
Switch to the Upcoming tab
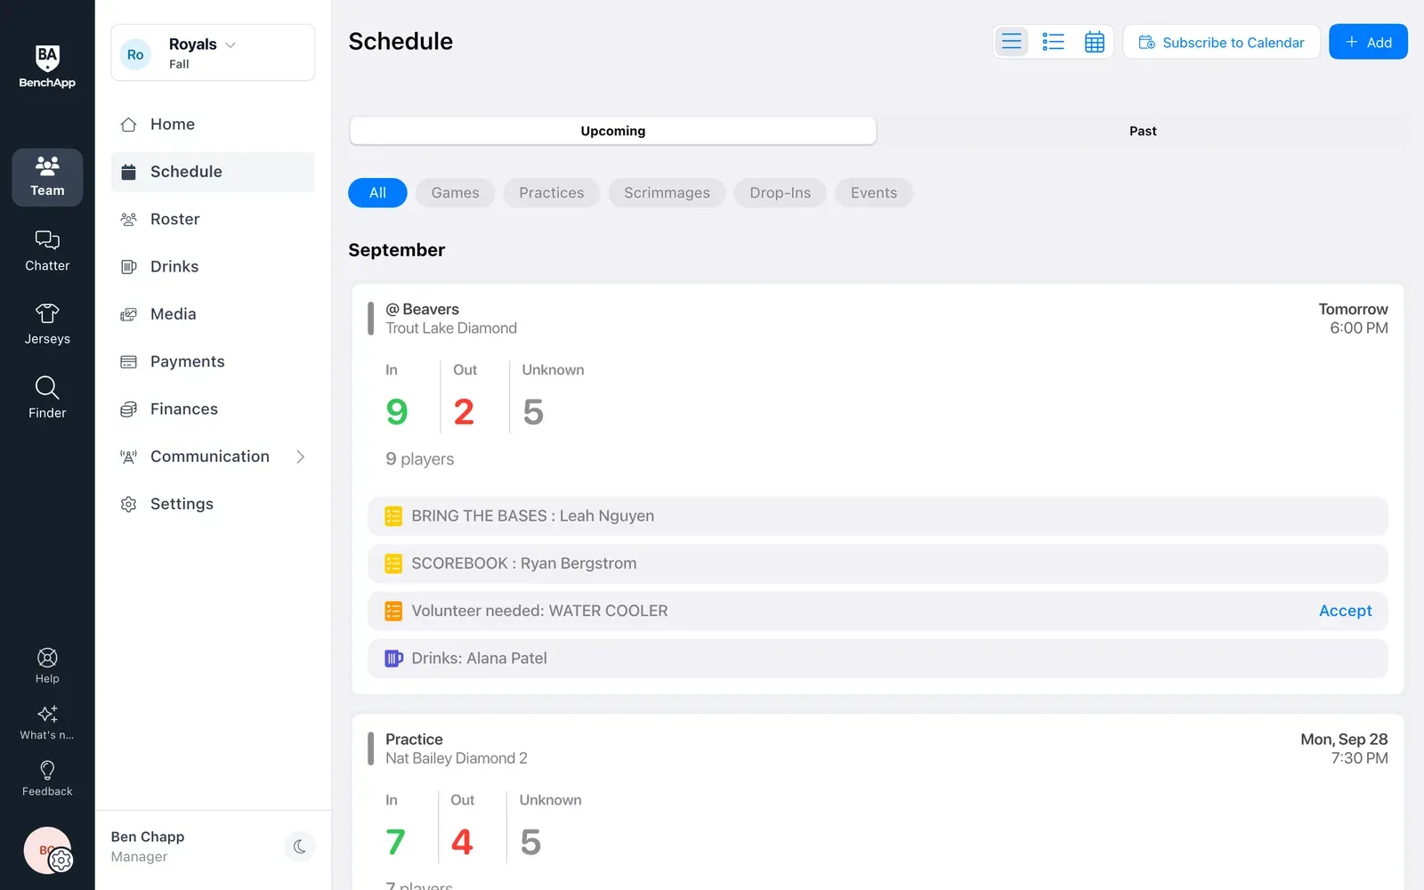612,131
